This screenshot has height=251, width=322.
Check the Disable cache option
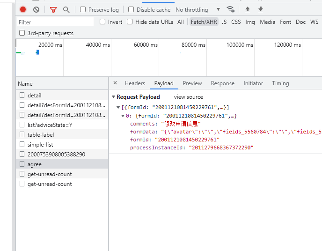coord(131,9)
